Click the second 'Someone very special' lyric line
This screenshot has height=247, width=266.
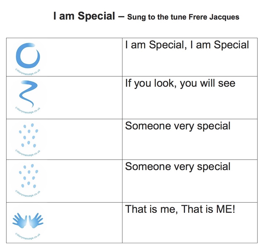coord(178,166)
